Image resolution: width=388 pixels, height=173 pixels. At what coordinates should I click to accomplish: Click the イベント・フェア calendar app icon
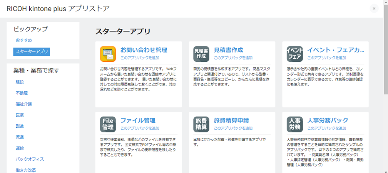pyautogui.click(x=294, y=54)
